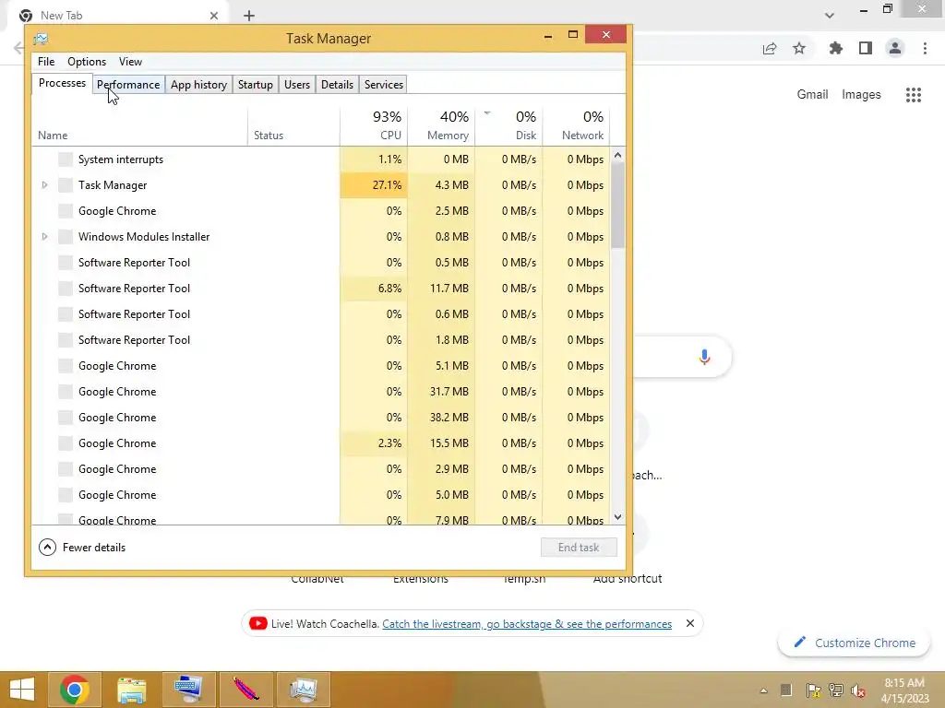Click the Task Manager title bar icon
Screen dimensions: 945x708
[x=41, y=39]
